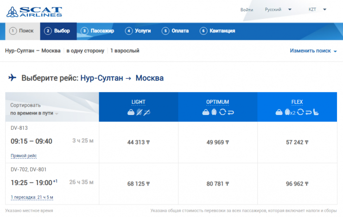
Task: Switch to step 3 Пассажир tab
Action: pyautogui.click(x=97, y=31)
